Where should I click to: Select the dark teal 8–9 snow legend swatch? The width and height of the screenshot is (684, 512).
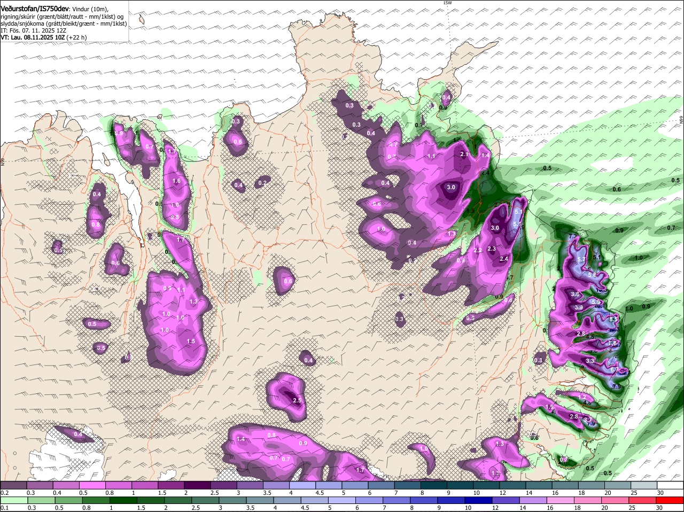coord(435,485)
